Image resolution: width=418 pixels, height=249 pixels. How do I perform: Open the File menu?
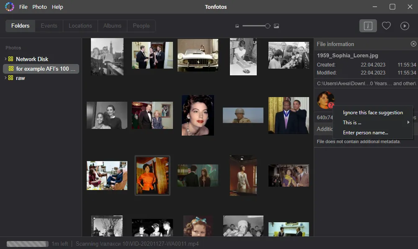pyautogui.click(x=23, y=7)
